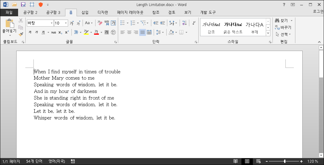This screenshot has height=165, width=324.
Task: Click the character shading gray icon
Action: coord(107,32)
